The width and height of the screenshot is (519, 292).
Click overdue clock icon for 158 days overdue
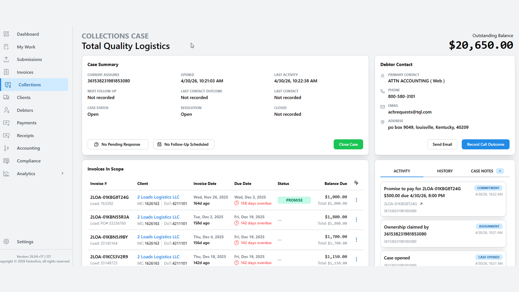(x=237, y=203)
